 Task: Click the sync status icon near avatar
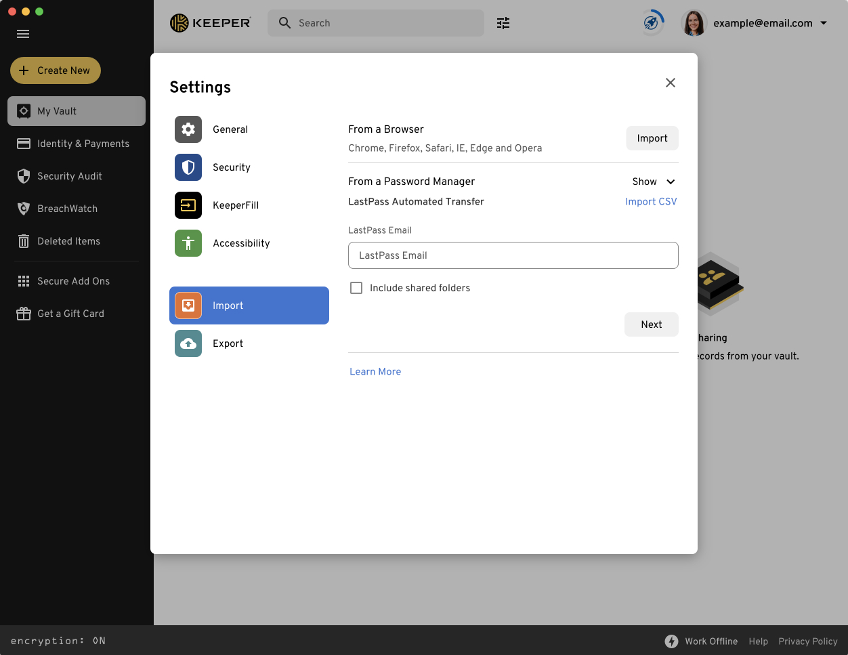(651, 23)
